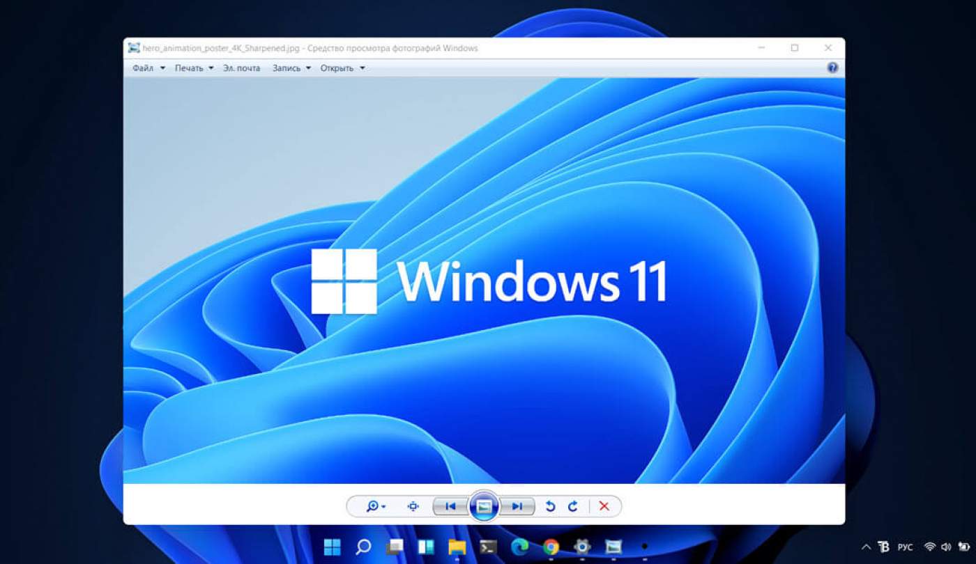Go to the next image

tap(517, 506)
